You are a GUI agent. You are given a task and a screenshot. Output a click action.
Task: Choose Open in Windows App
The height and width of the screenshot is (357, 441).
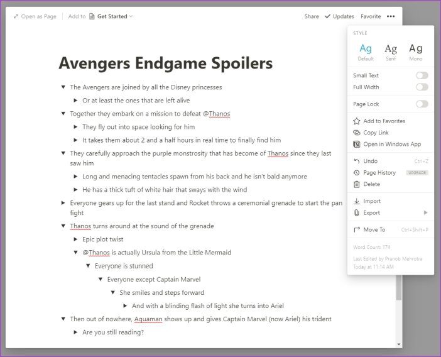point(391,145)
